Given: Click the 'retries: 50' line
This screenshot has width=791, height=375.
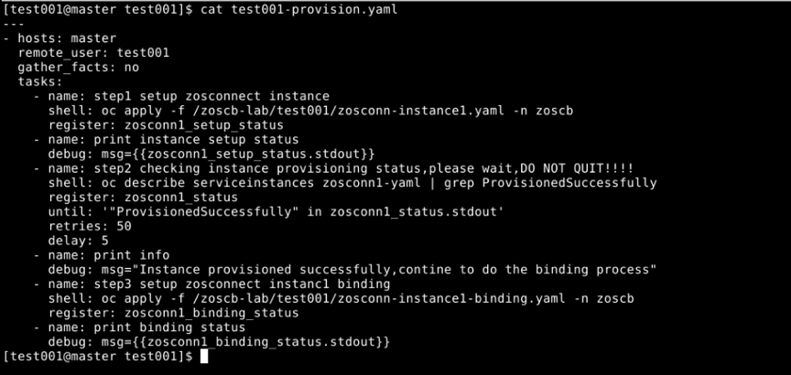Looking at the screenshot, I should point(90,226).
